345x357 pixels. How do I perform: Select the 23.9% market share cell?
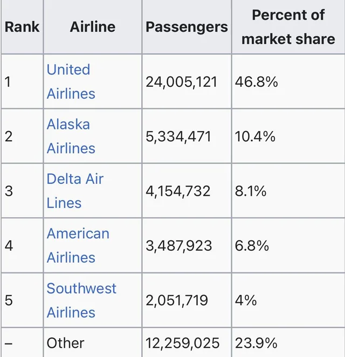point(256,343)
